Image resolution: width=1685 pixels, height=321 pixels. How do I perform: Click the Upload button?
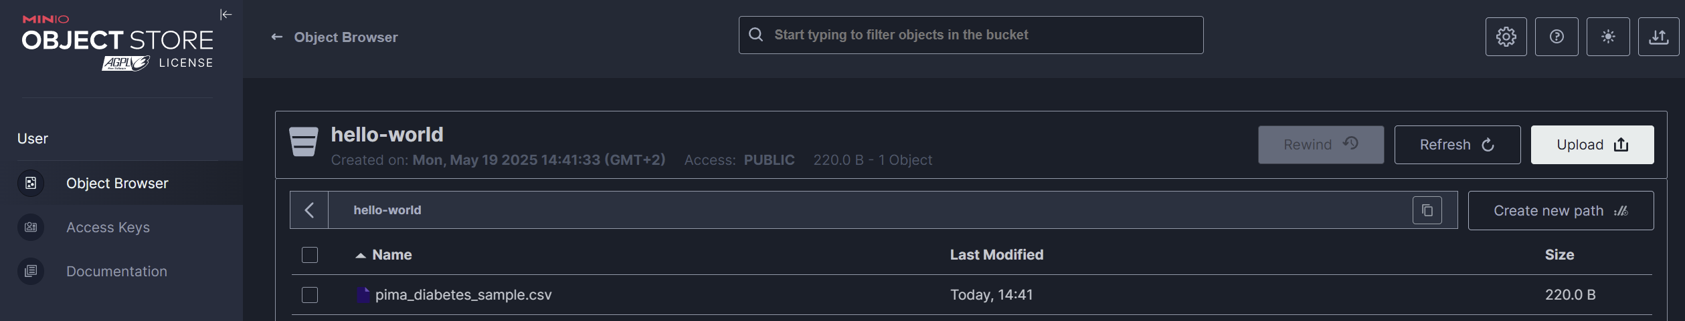pyautogui.click(x=1592, y=145)
